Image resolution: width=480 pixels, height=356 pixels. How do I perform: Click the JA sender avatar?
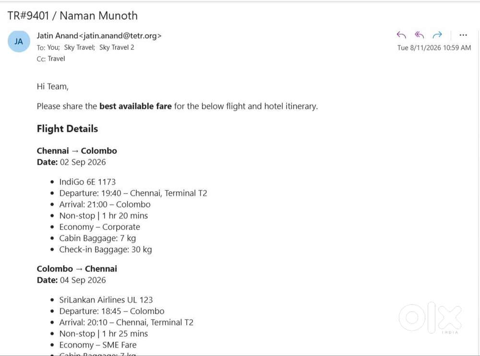click(x=19, y=41)
